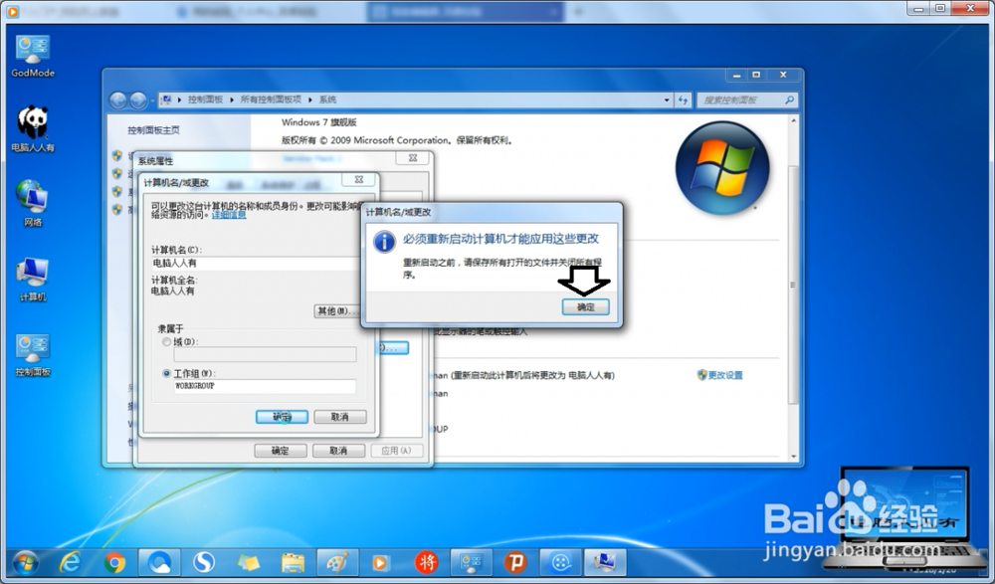Screen dimensions: 995x584
Task: Click the back arrow in Control Panel
Action: pos(118,99)
